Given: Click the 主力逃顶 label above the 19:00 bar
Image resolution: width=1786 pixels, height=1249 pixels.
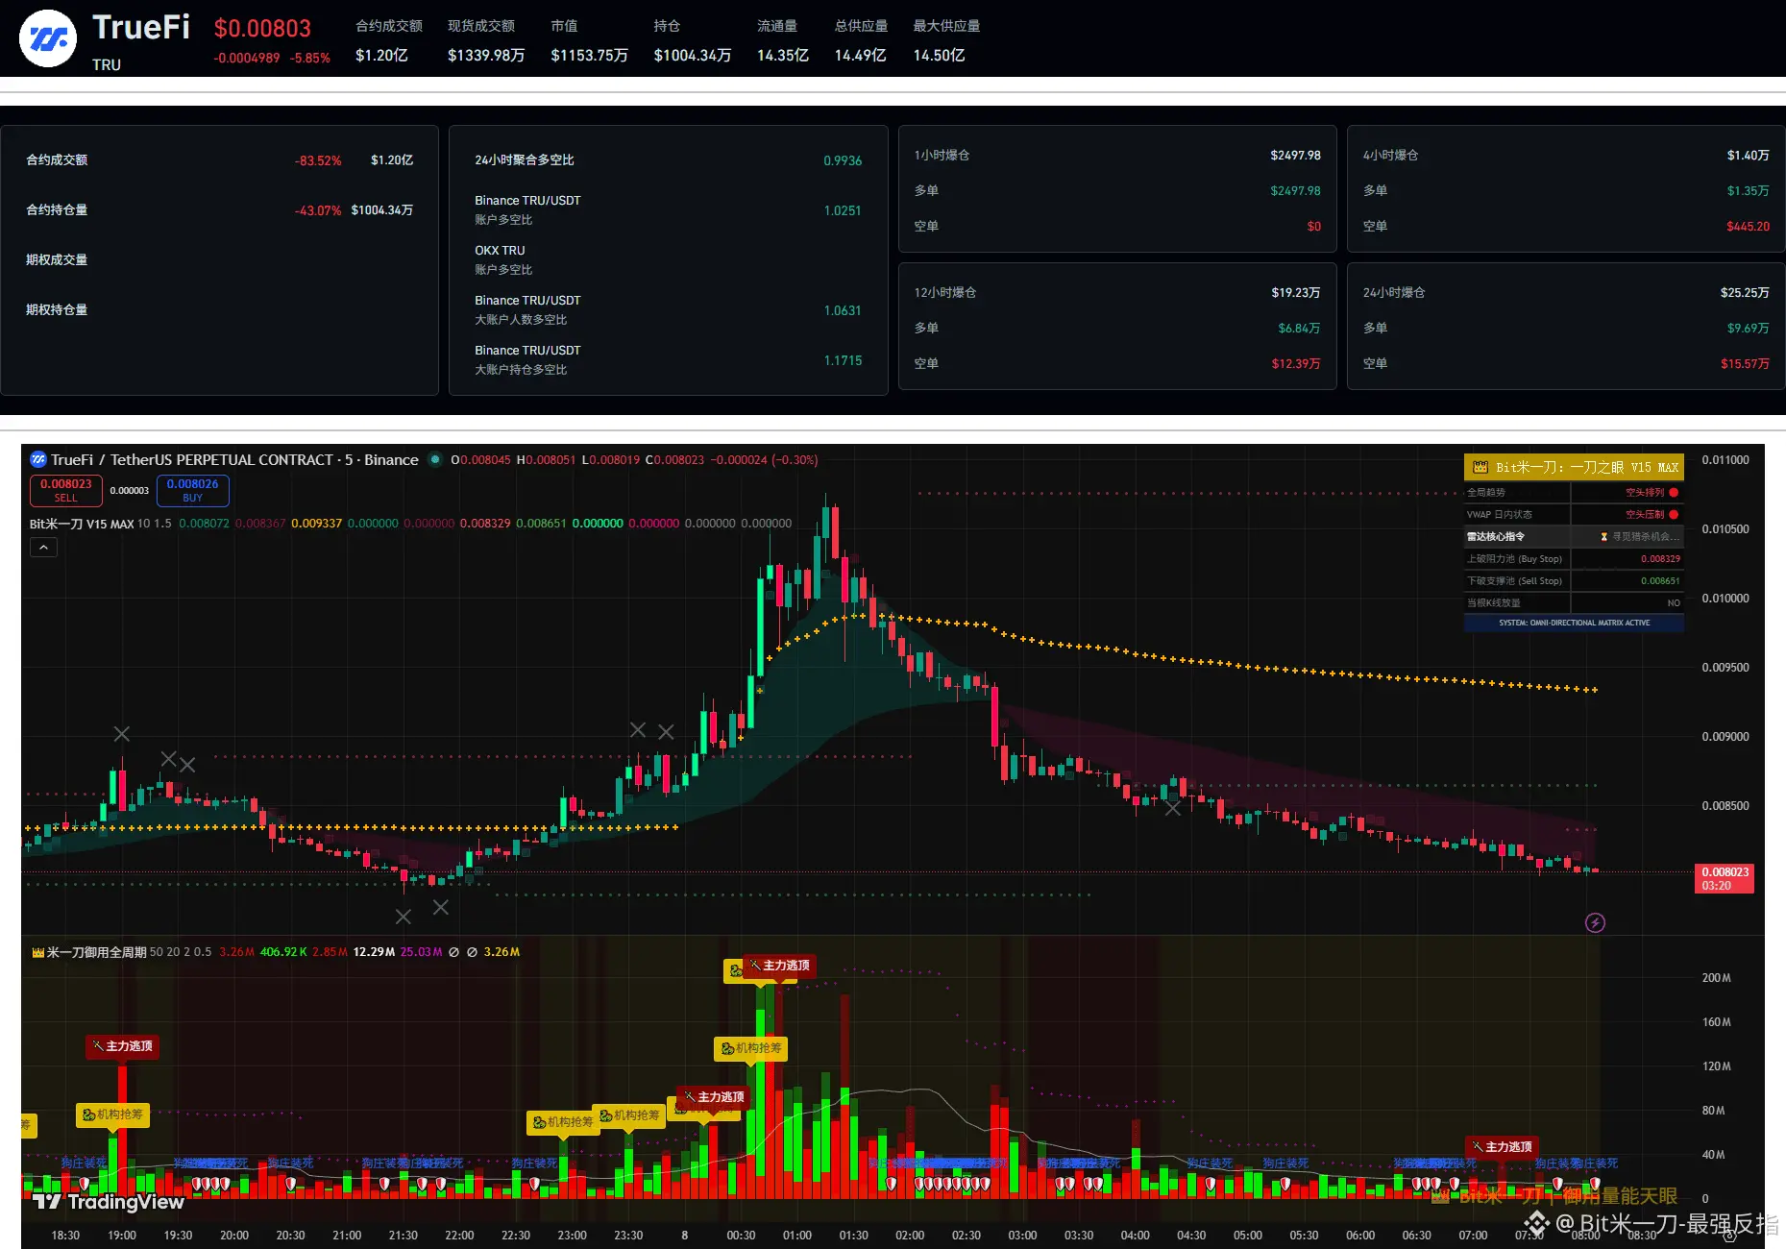Looking at the screenshot, I should tap(123, 1046).
